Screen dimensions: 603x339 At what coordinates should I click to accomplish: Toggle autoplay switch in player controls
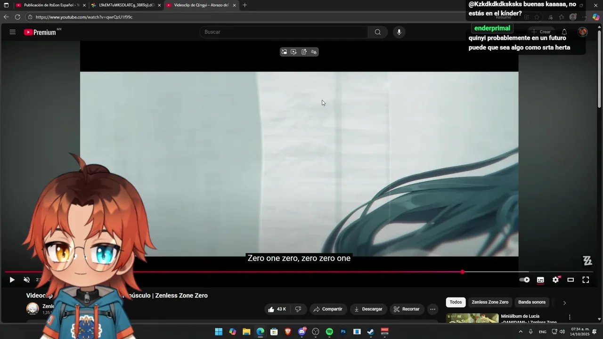pos(524,280)
